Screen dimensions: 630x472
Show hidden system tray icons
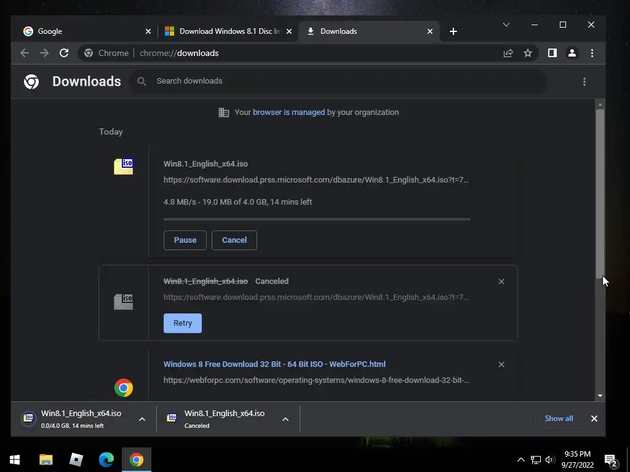[x=520, y=460]
